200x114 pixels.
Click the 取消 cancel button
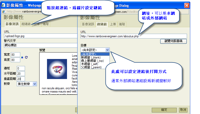click(x=183, y=110)
